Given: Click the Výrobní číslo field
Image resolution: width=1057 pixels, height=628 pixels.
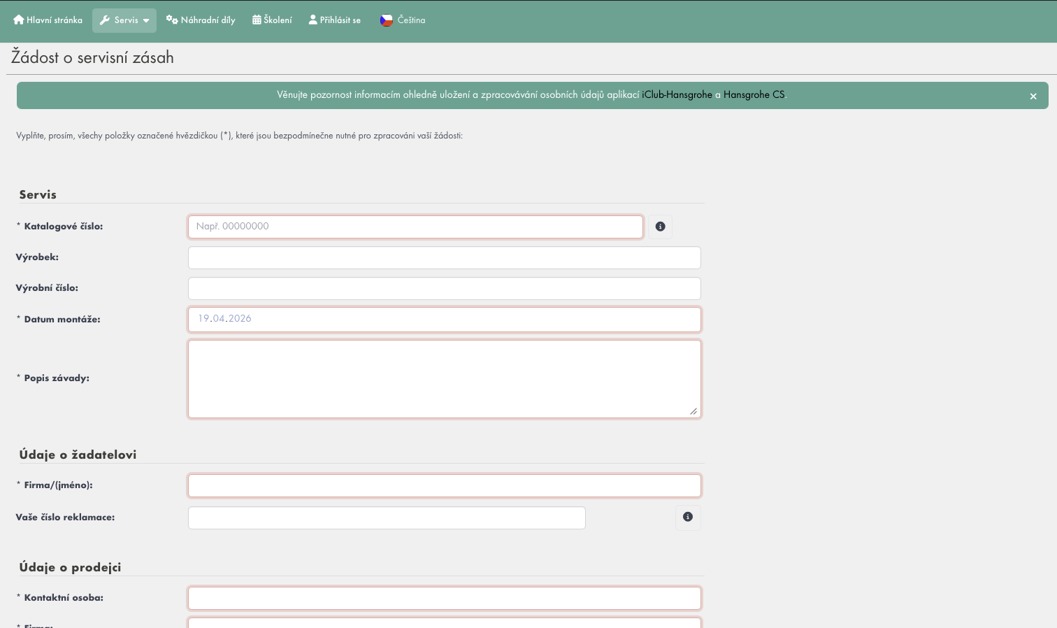Looking at the screenshot, I should click(x=444, y=288).
